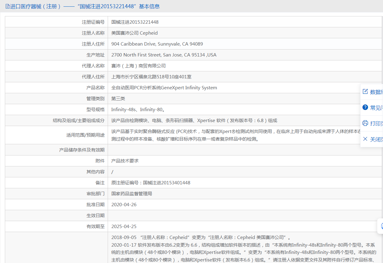Click the 管理类别 label
The height and width of the screenshot is (263, 383).
coord(96,99)
